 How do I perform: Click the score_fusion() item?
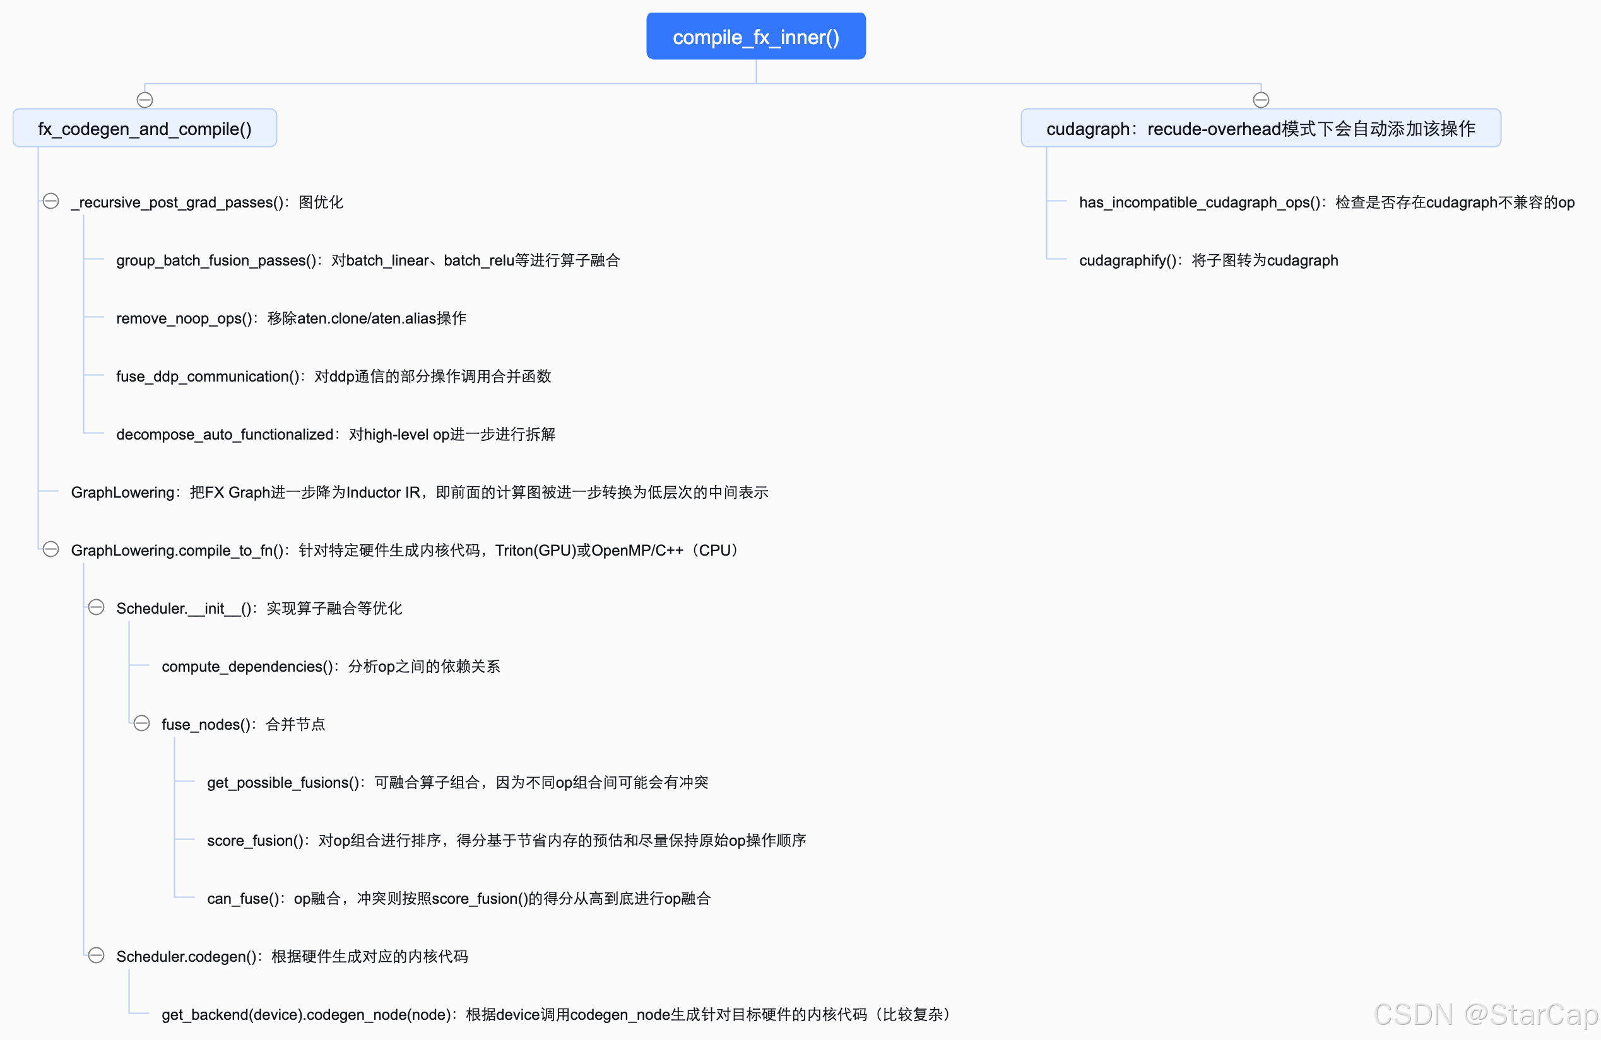[x=506, y=840]
